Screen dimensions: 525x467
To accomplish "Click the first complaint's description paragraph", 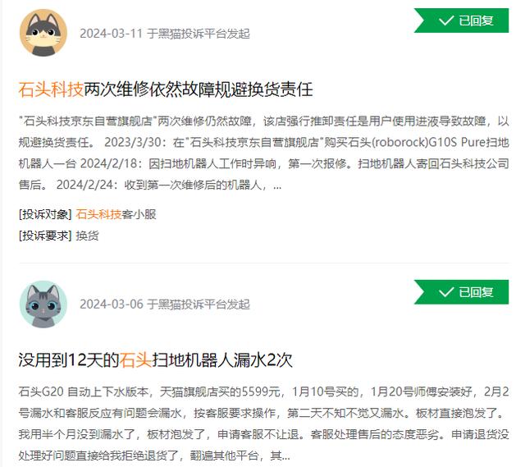I will click(x=264, y=153).
